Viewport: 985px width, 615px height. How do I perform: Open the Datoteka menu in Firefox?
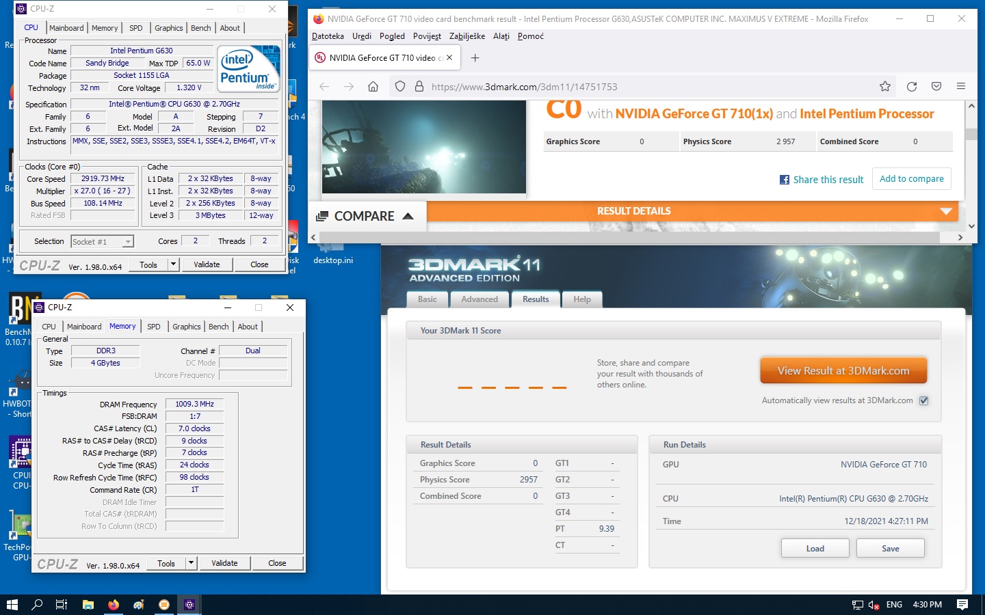coord(328,36)
